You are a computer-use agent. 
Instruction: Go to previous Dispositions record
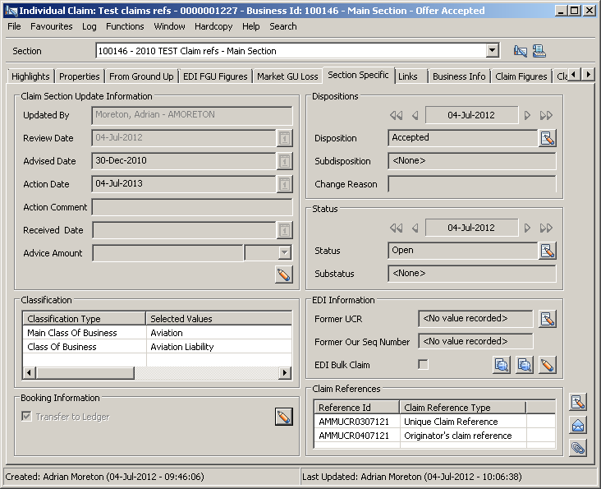[x=415, y=115]
